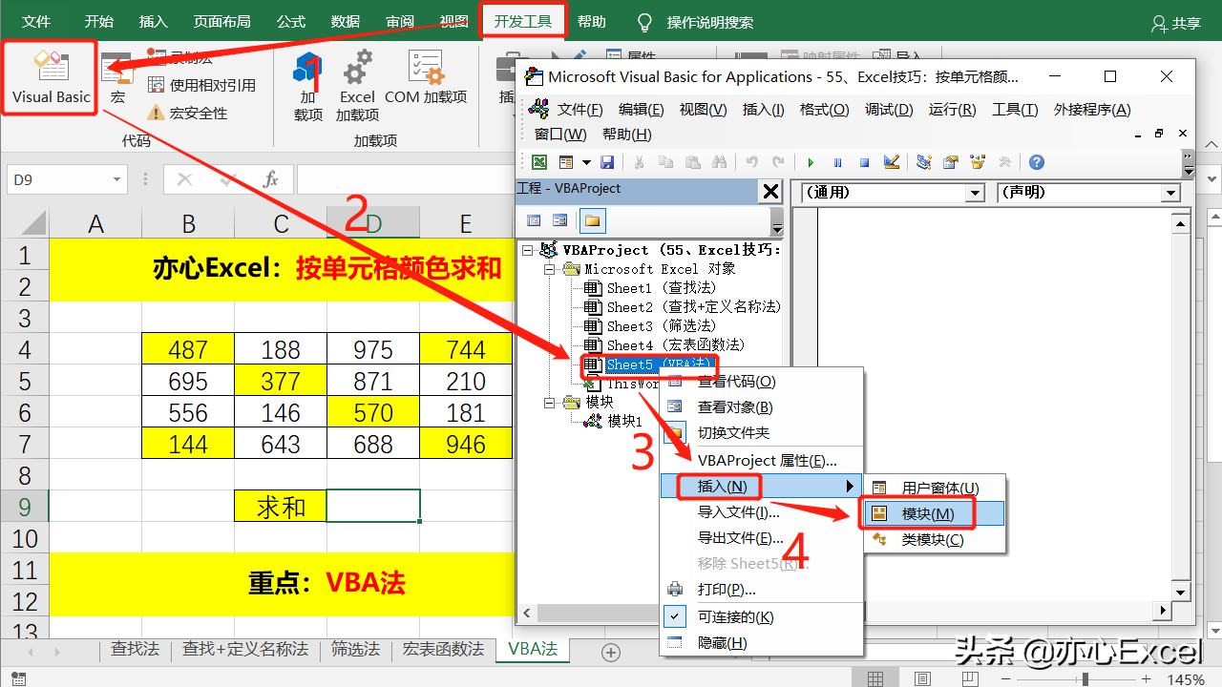Insert 类模块(C) from submenu

click(936, 540)
